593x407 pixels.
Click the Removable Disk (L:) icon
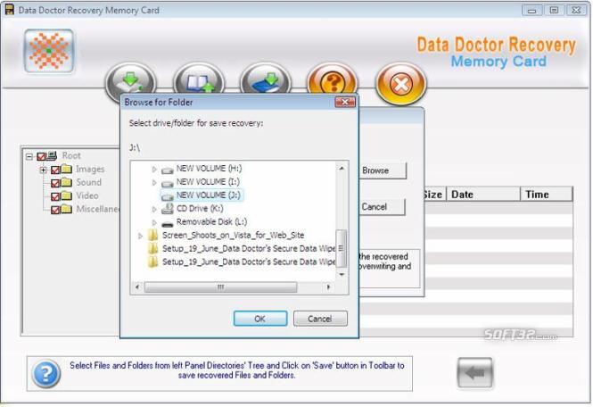167,223
